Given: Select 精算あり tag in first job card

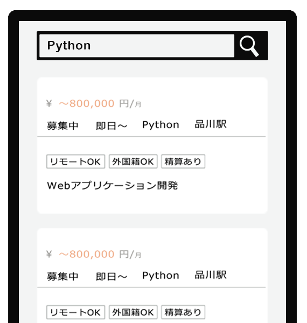Looking at the screenshot, I should 183,161.
